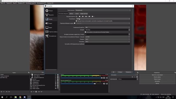Toggle visibility of Захват экрана source
Viewport: 176px width, 99px height.
(56, 89)
